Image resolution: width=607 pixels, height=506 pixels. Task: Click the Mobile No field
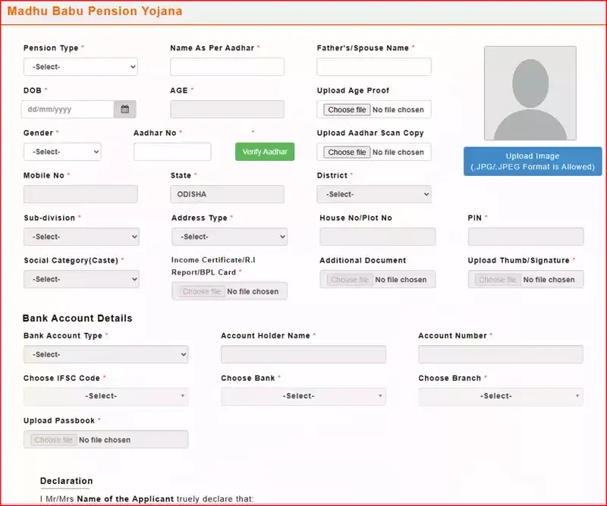(x=80, y=194)
